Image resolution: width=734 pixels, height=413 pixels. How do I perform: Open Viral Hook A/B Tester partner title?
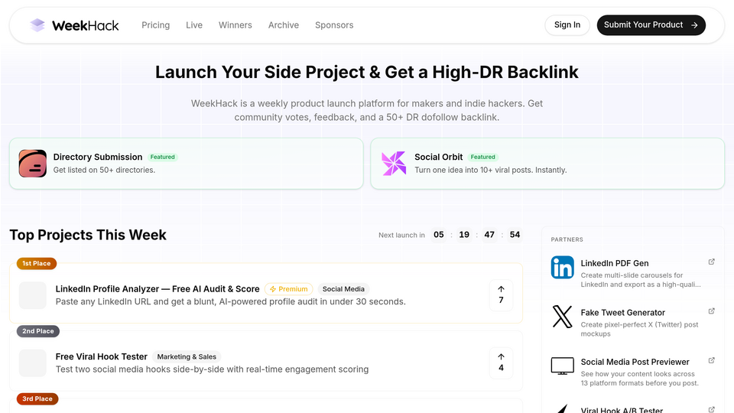click(622, 410)
